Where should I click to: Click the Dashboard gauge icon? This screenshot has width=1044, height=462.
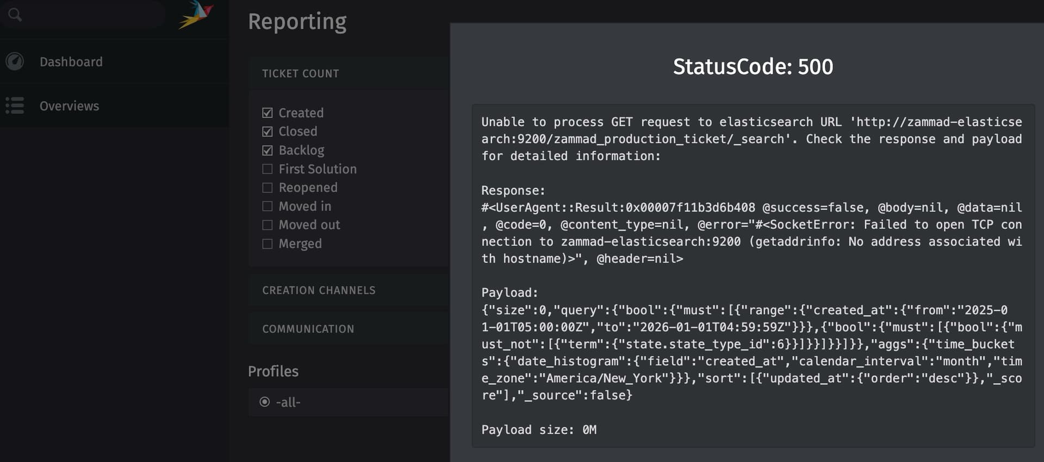(15, 61)
